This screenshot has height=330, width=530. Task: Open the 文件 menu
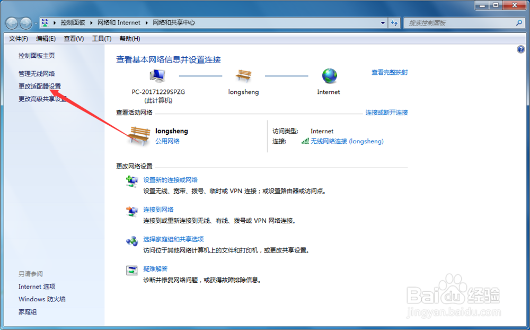click(19, 38)
